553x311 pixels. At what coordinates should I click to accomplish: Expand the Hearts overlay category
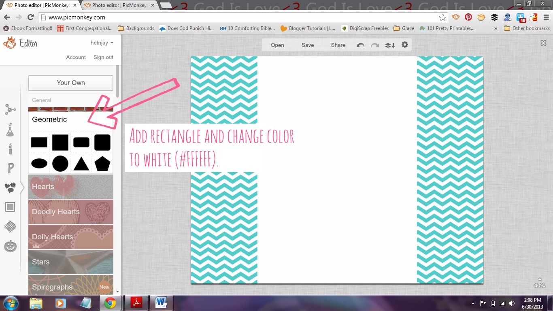(x=70, y=187)
